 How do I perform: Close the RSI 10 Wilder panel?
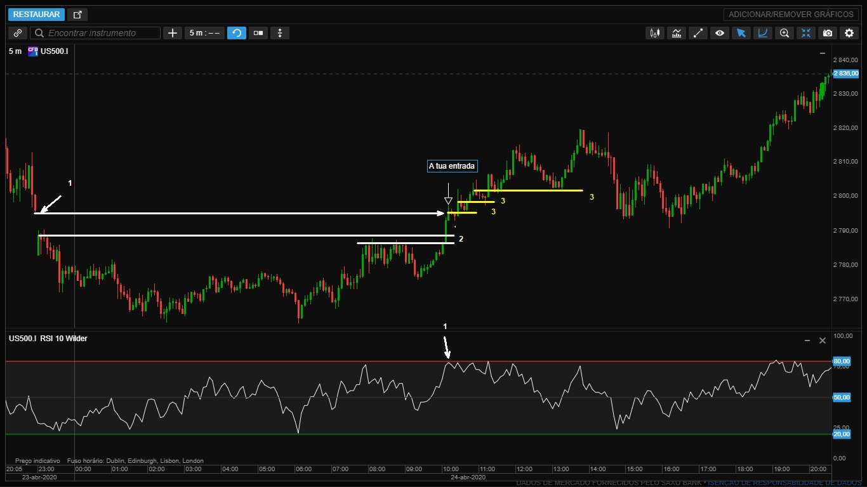coord(823,341)
